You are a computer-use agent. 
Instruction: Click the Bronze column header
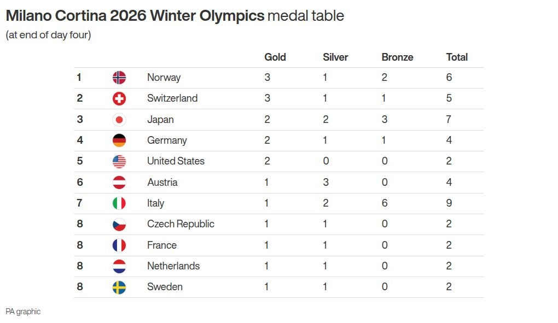397,57
